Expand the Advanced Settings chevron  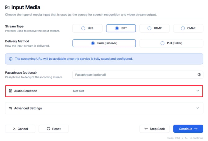[x=198, y=108]
